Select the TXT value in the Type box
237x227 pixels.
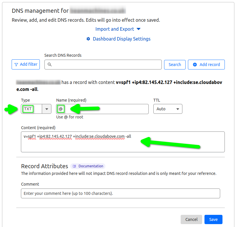click(28, 109)
